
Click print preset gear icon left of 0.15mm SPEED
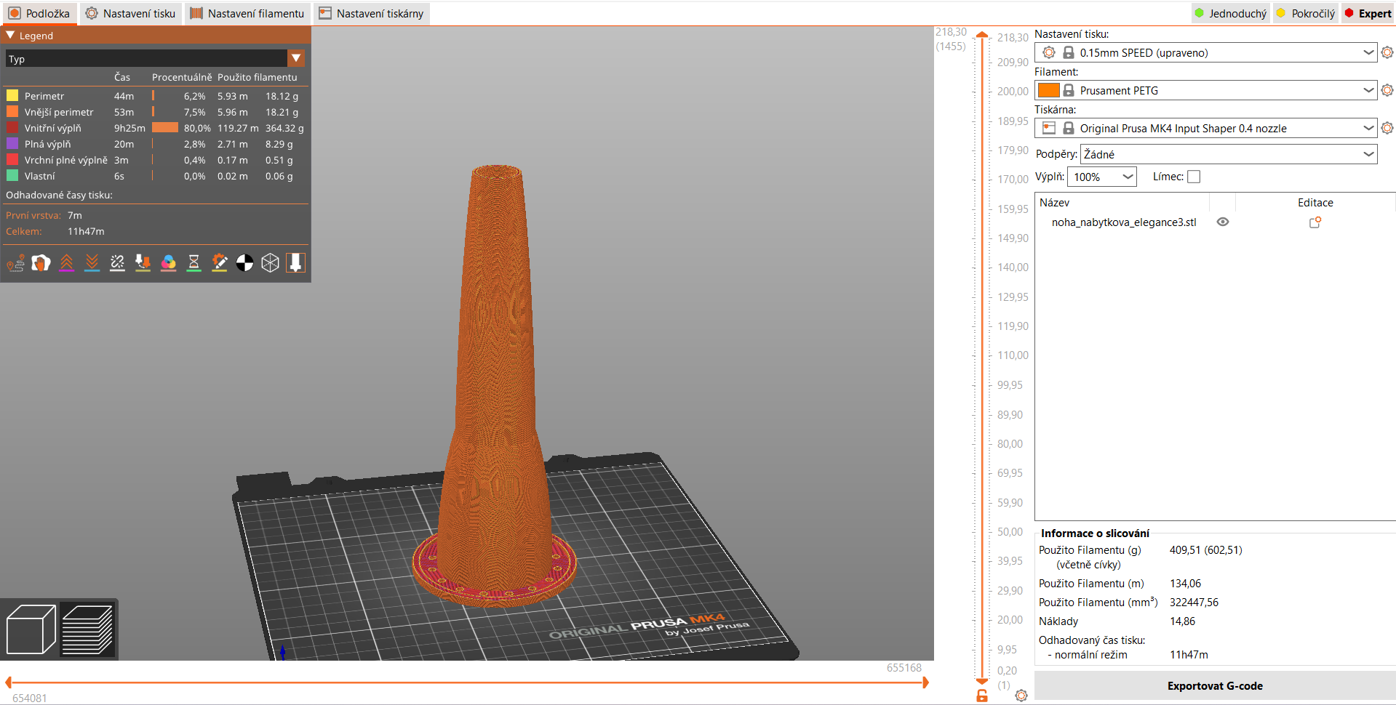coord(1049,52)
